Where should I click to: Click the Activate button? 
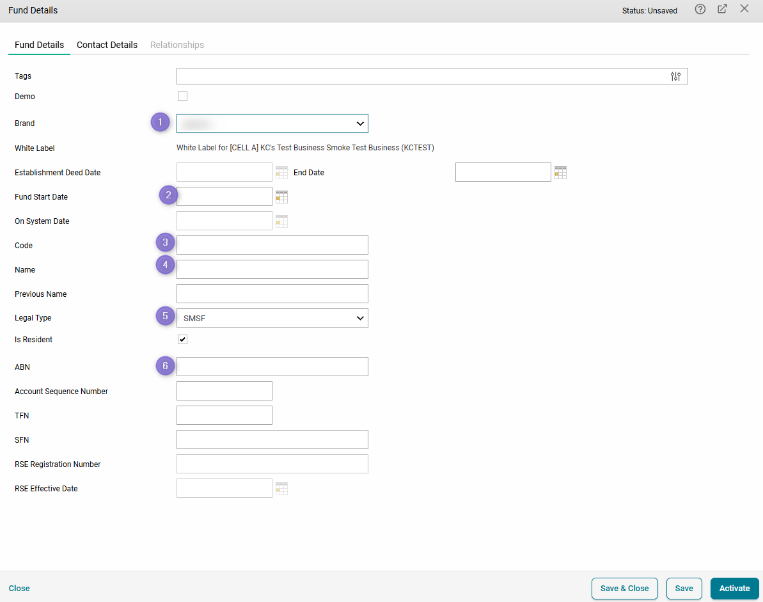[x=734, y=589]
